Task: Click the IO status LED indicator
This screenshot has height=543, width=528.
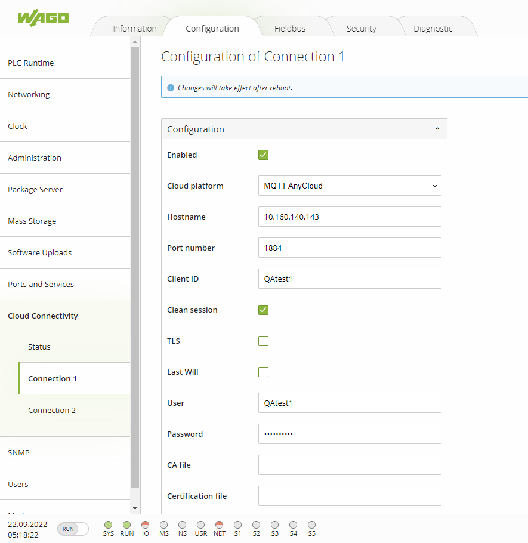Action: [145, 525]
